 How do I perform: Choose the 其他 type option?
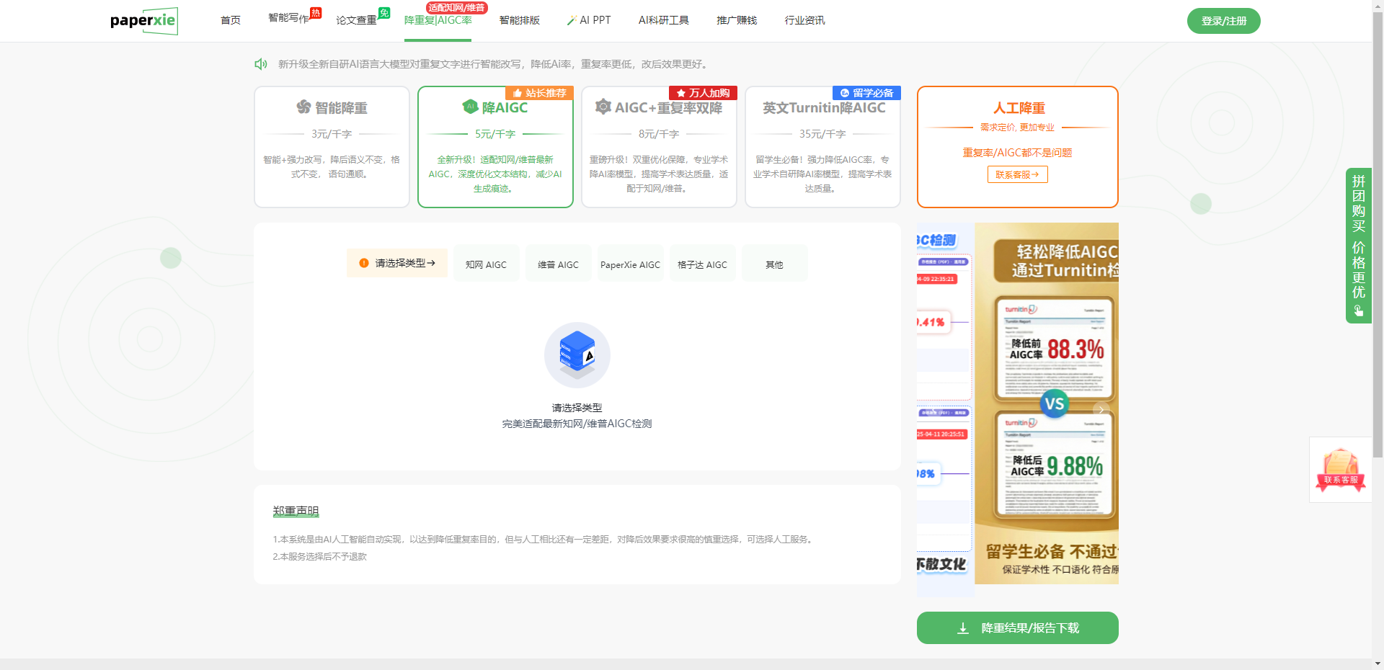click(774, 264)
